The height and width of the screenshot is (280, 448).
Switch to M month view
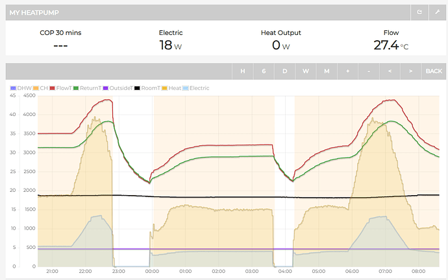pyautogui.click(x=327, y=71)
